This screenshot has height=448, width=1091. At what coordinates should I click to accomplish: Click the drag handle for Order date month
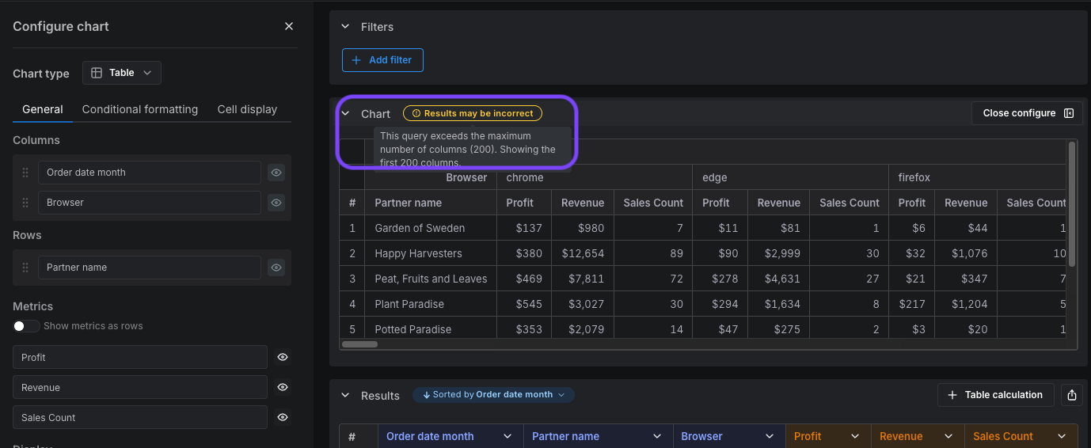[25, 173]
